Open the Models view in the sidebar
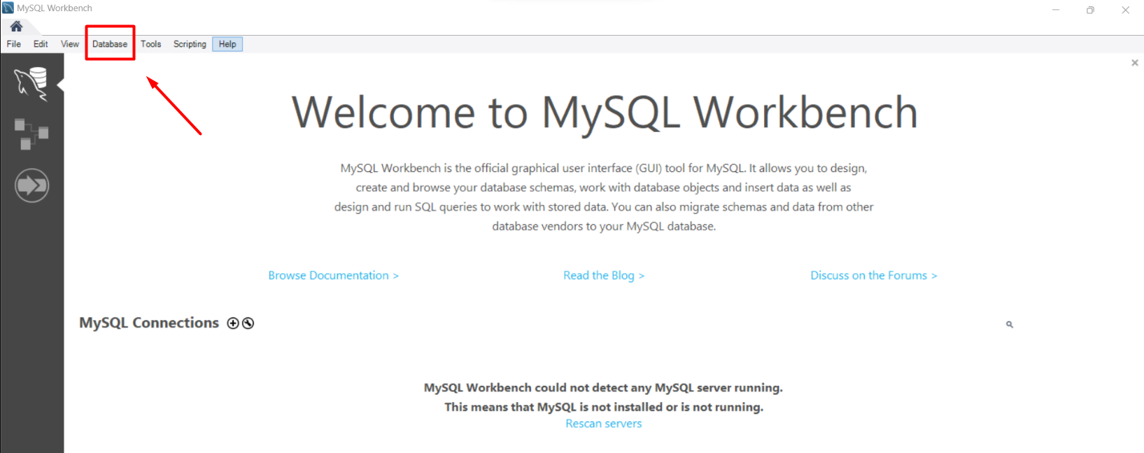This screenshot has height=453, width=1144. tap(31, 134)
